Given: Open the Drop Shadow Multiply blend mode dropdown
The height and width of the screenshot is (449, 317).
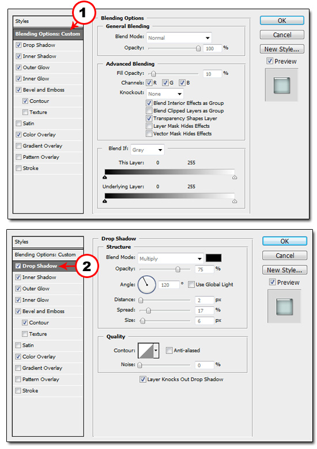Looking at the screenshot, I should [x=171, y=258].
